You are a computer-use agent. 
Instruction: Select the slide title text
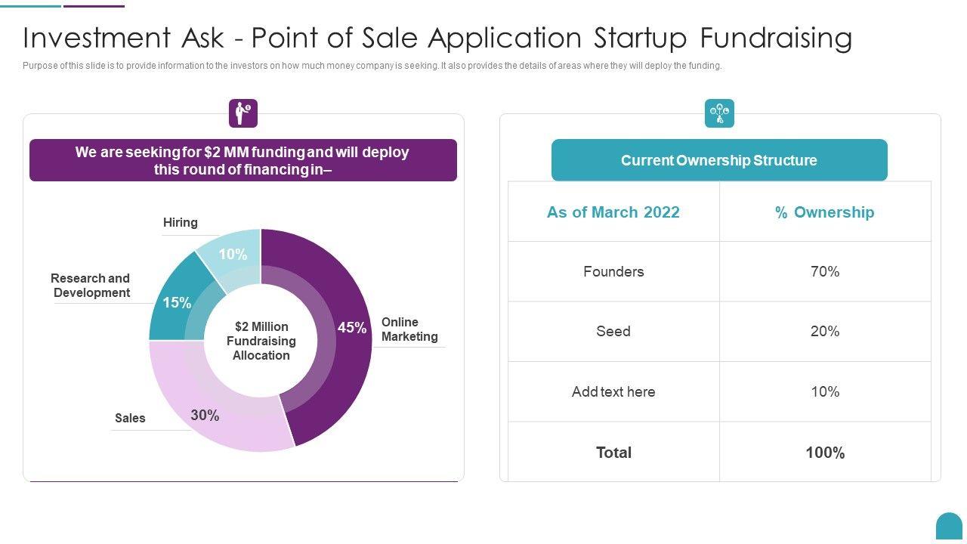[x=437, y=37]
